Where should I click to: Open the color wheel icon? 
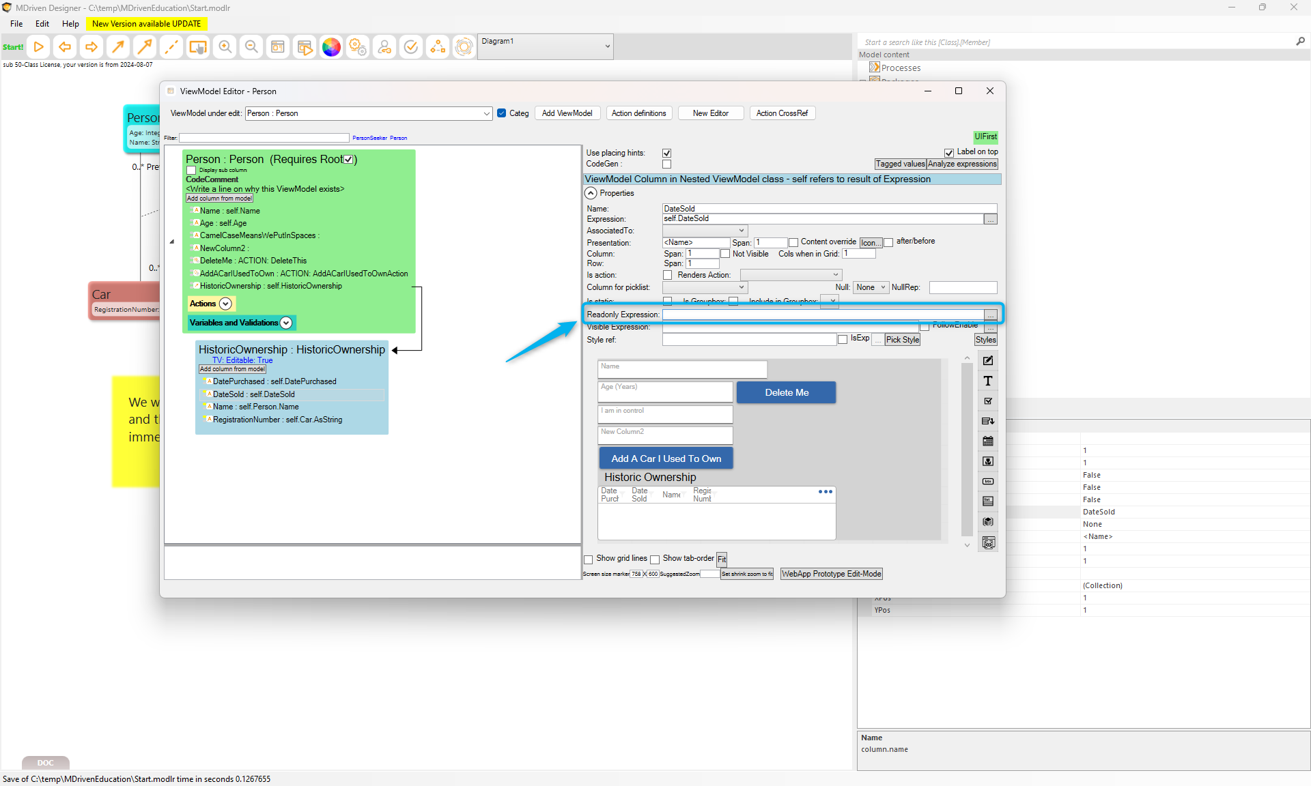pyautogui.click(x=331, y=47)
